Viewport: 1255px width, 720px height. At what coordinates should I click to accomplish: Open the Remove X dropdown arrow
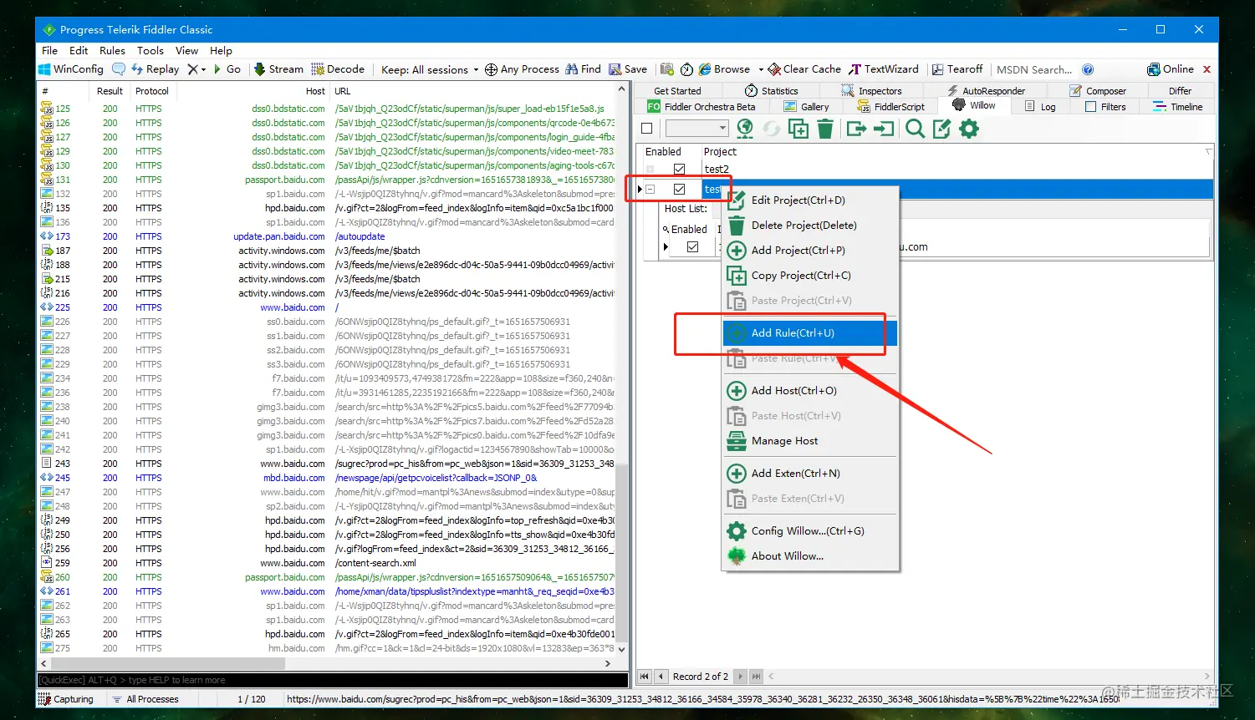pos(203,69)
